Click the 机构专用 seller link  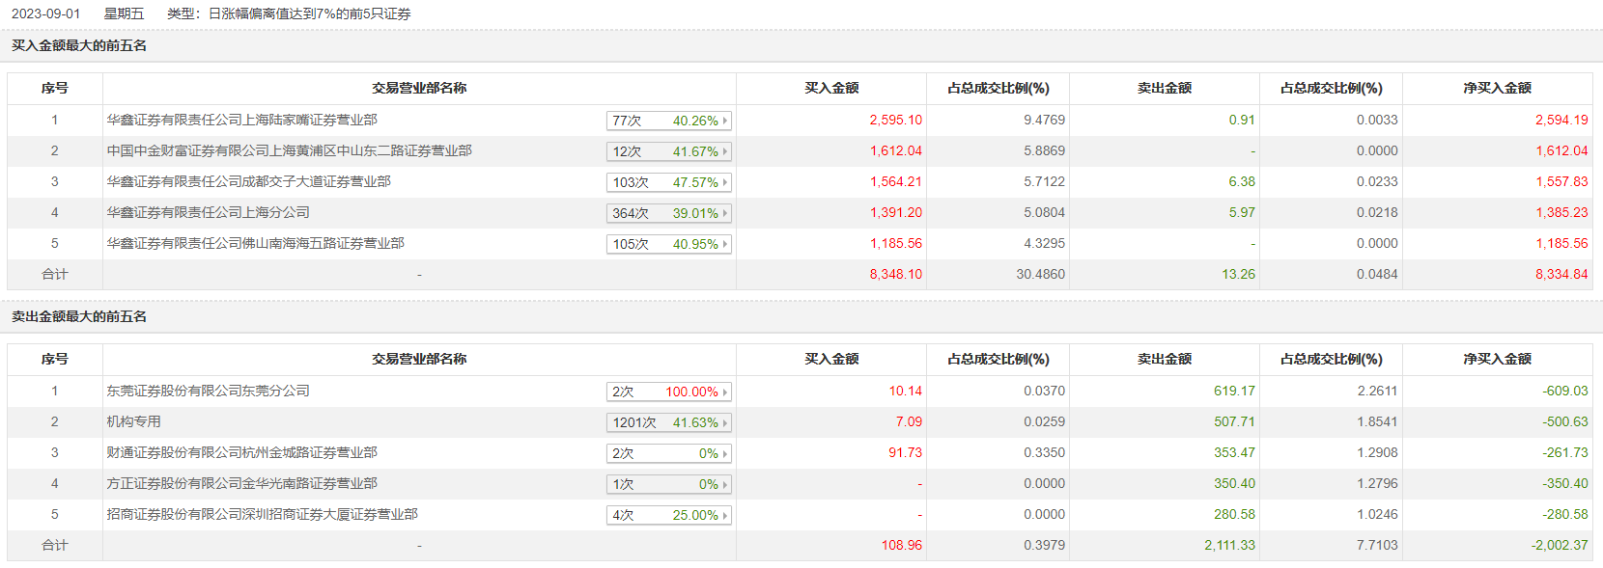[133, 422]
